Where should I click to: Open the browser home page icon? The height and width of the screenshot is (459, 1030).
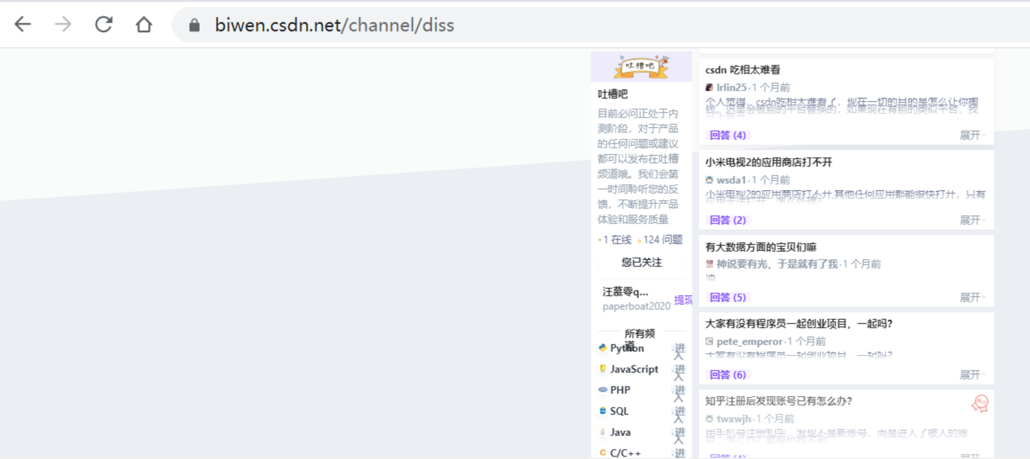[144, 25]
